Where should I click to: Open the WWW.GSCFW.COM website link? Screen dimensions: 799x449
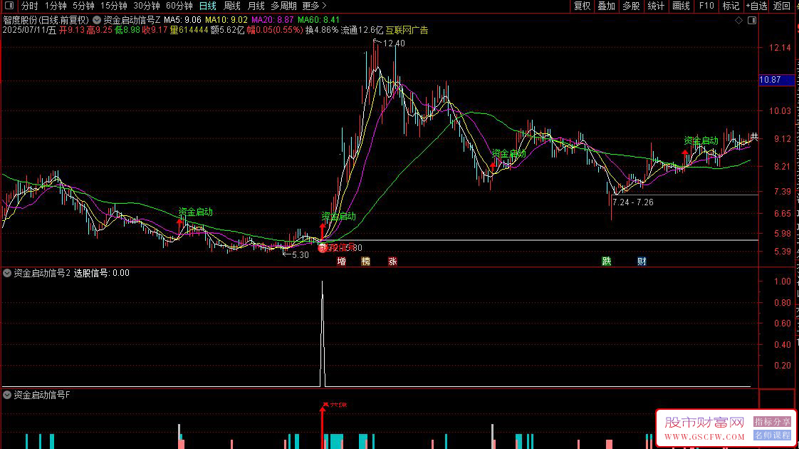[x=704, y=437]
